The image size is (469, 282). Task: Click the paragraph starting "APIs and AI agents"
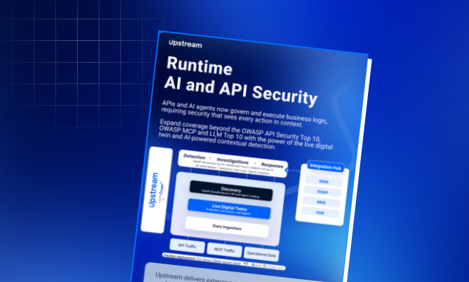(x=244, y=114)
